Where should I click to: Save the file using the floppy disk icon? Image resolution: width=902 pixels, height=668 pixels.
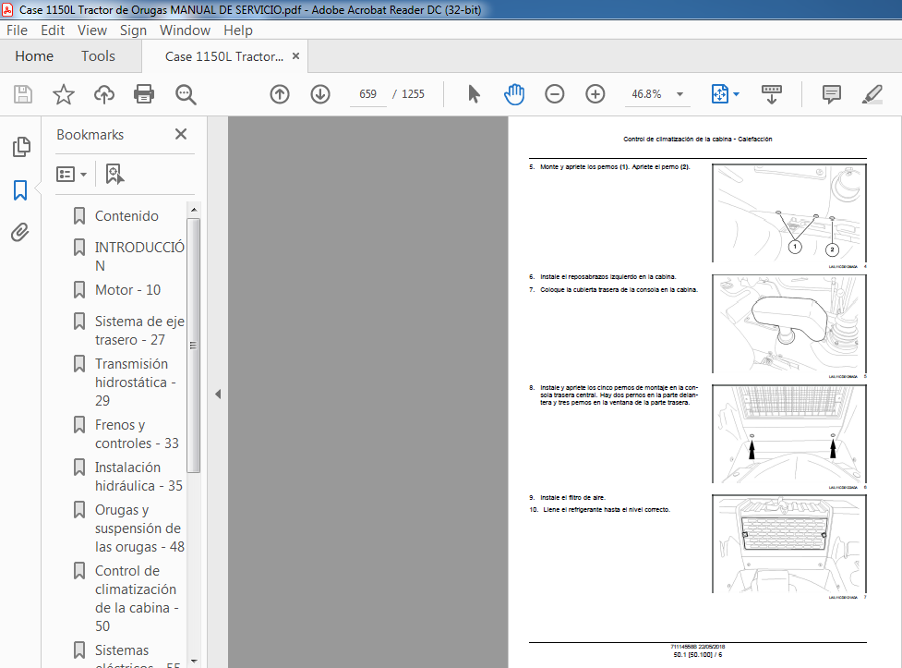pos(23,94)
